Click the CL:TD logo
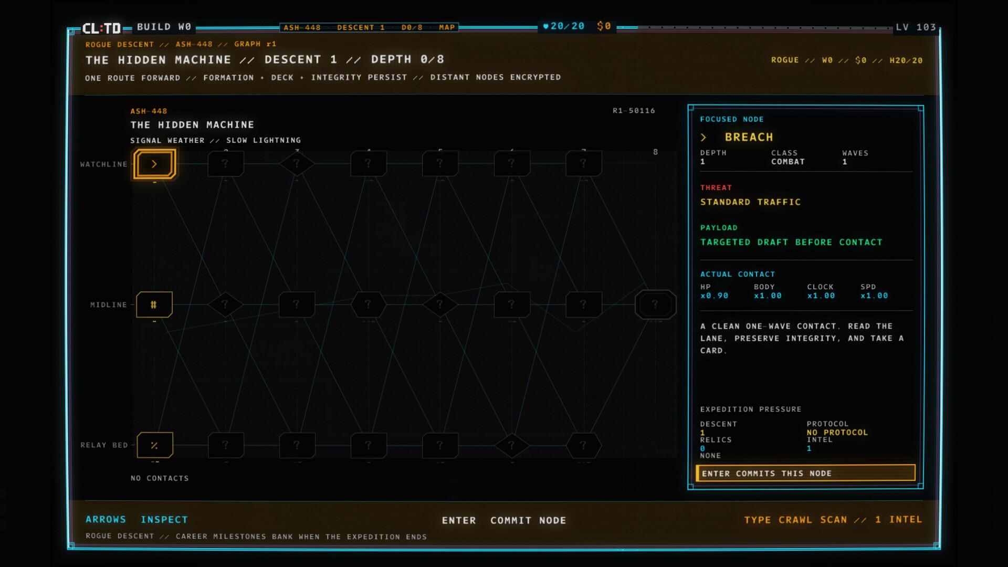 [101, 28]
